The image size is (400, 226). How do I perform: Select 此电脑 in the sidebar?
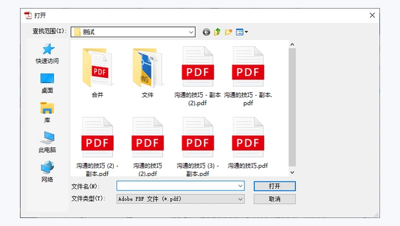coord(47,142)
